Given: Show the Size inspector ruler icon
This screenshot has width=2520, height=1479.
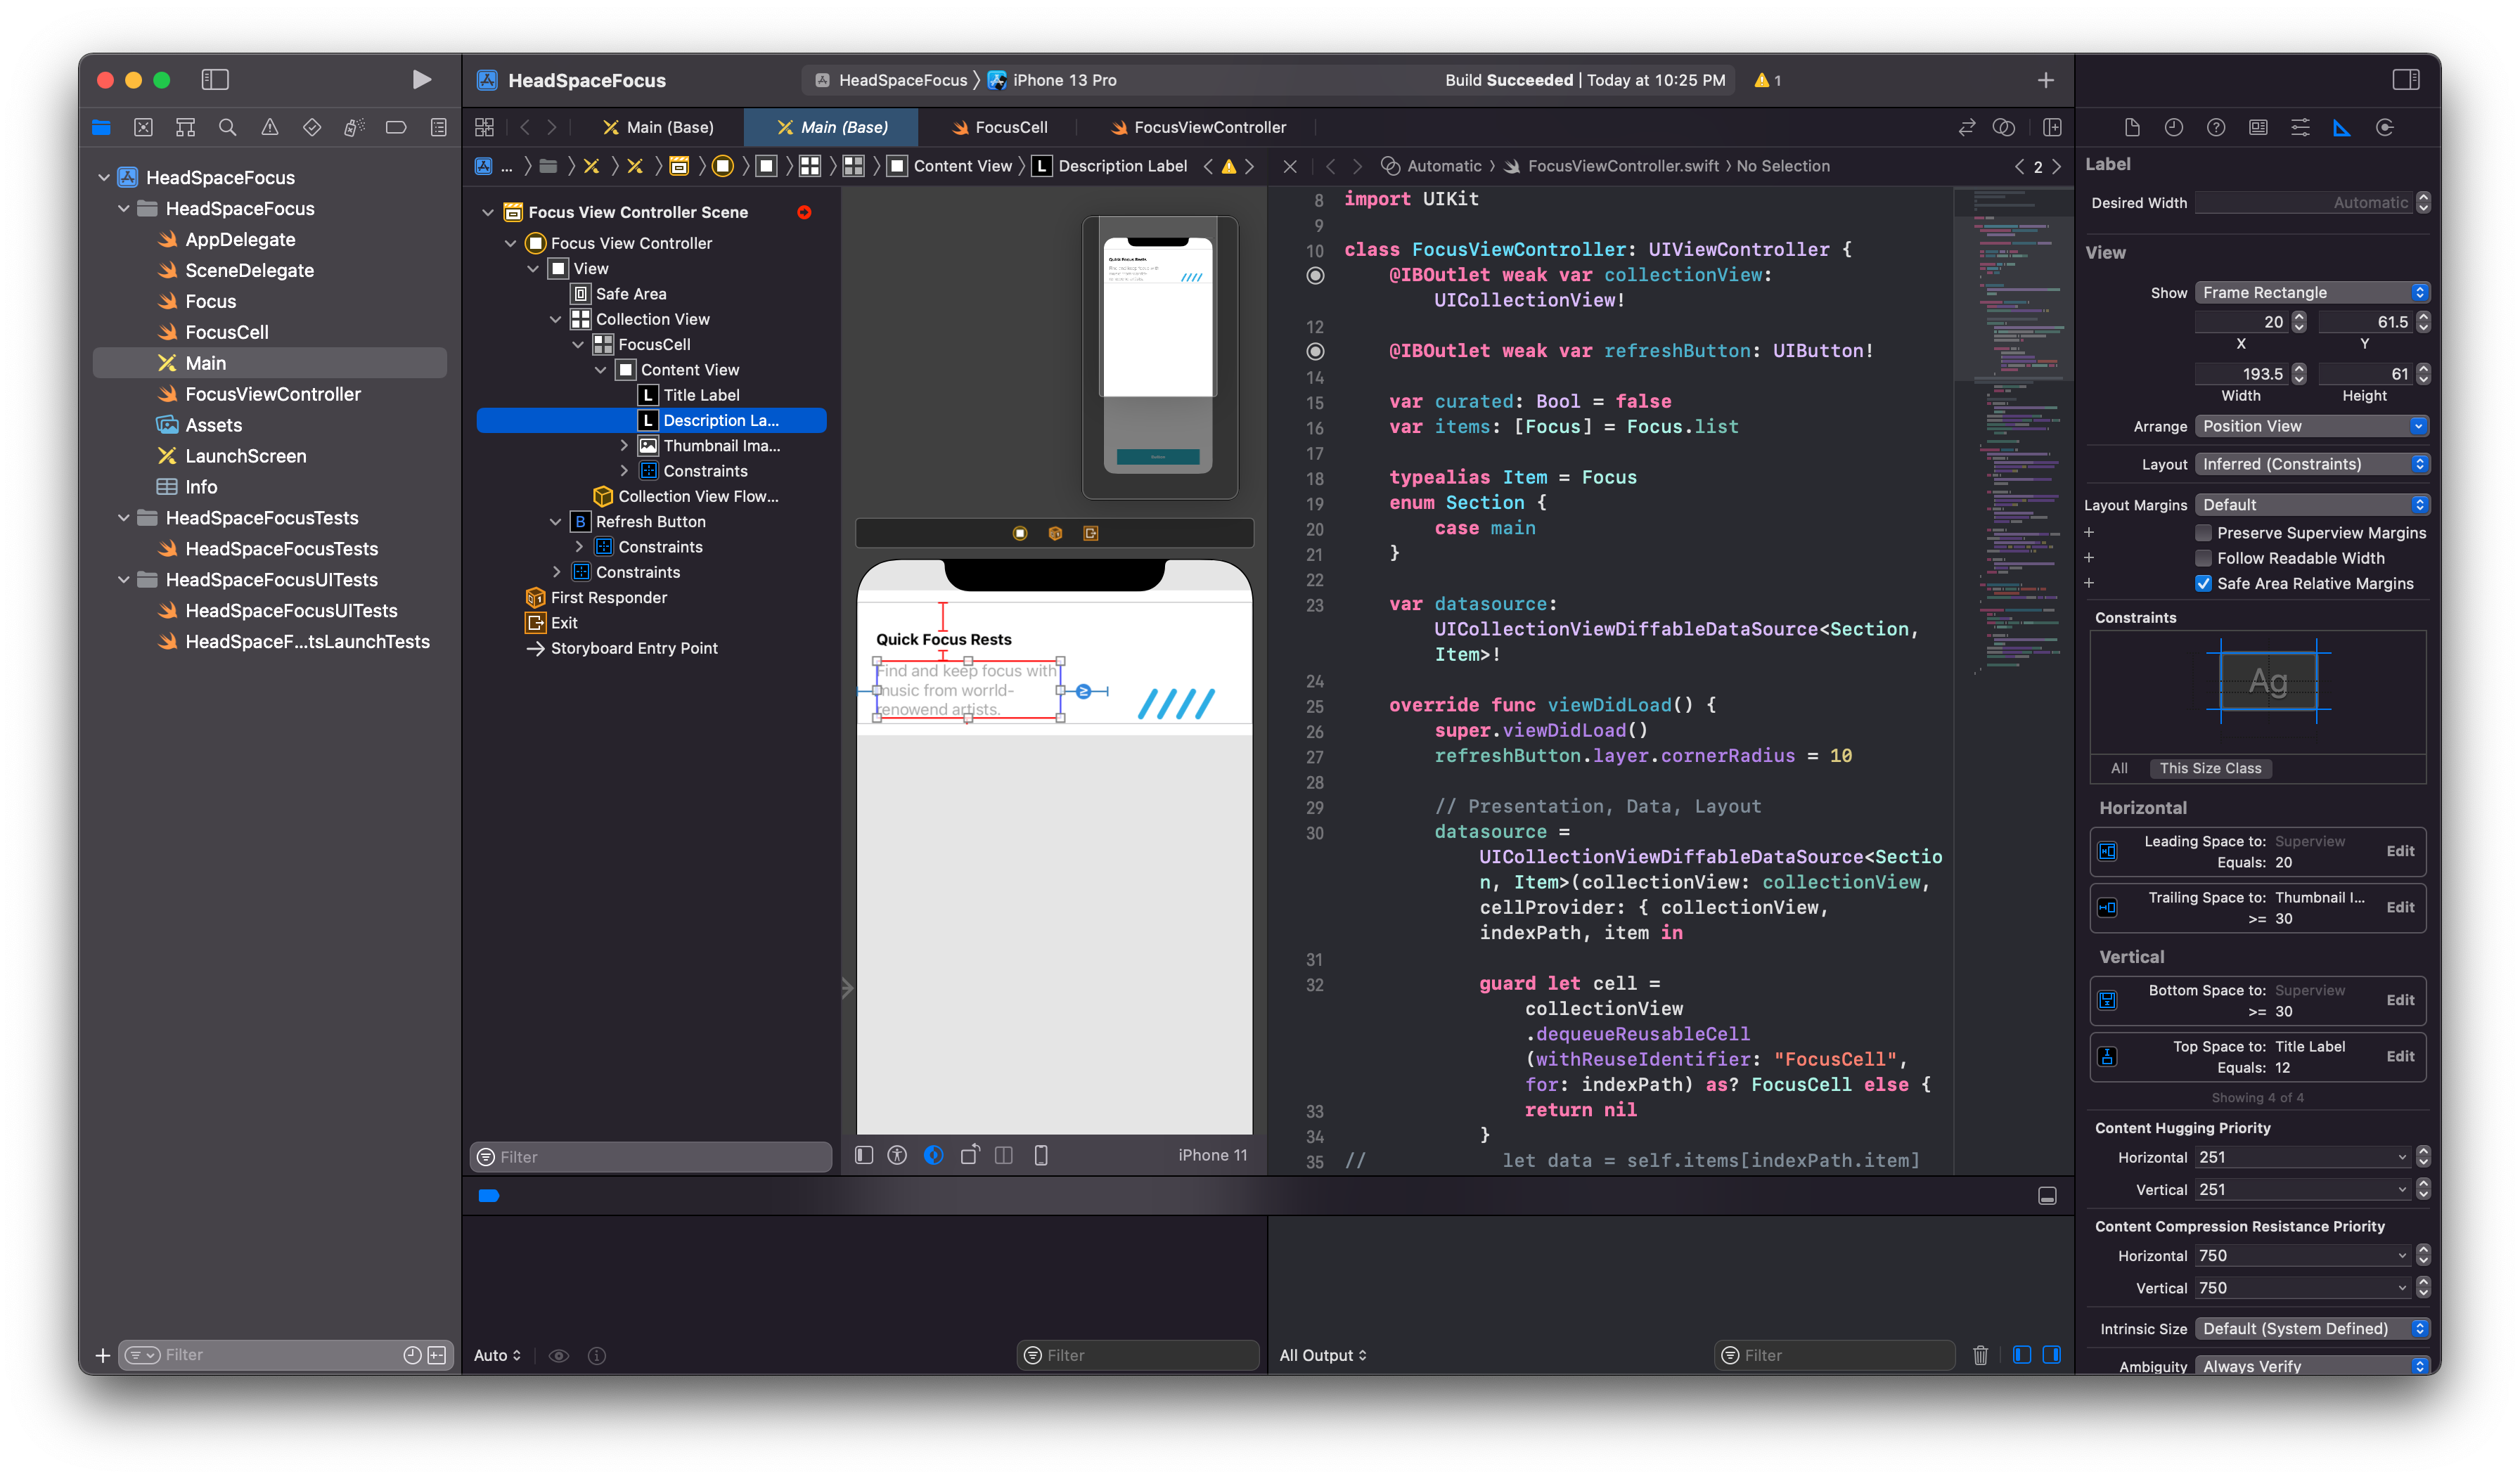Looking at the screenshot, I should (x=2341, y=128).
